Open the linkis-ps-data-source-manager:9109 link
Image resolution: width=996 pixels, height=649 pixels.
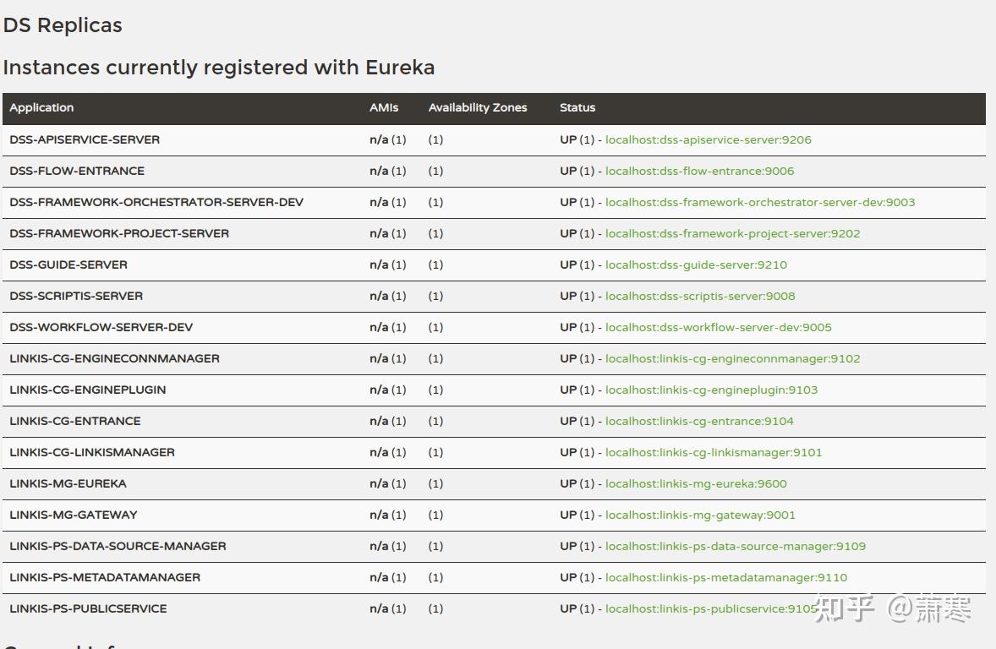click(x=735, y=546)
